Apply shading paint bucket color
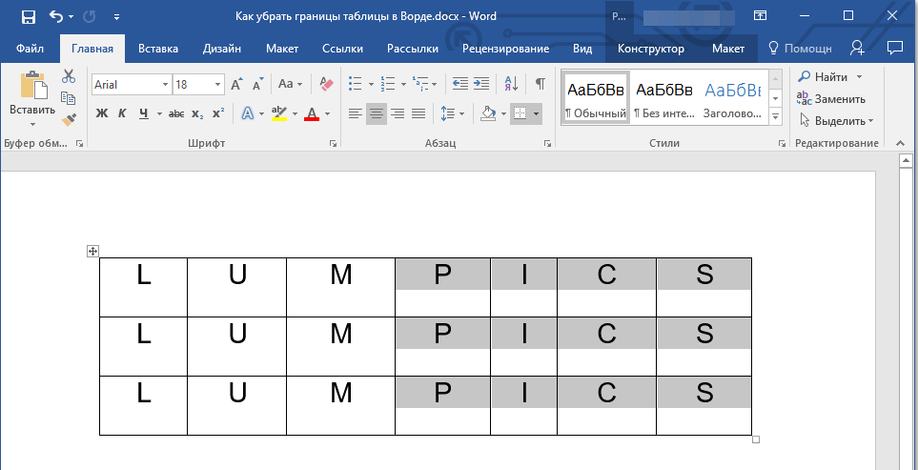Image resolution: width=918 pixels, height=470 pixels. [x=488, y=113]
